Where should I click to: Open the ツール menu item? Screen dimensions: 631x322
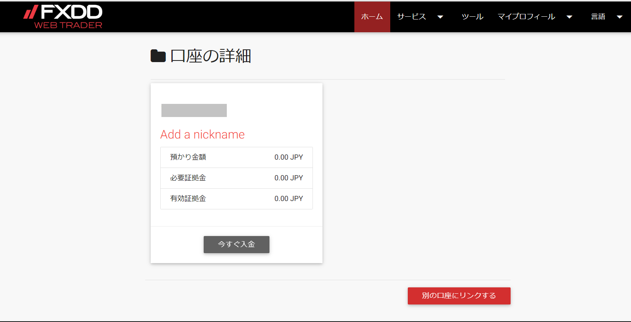pyautogui.click(x=472, y=17)
